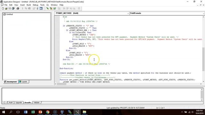The image size is (205, 115).
Task: Open the Go menu
Action: pyautogui.click(x=48, y=5)
